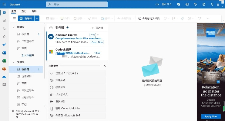Switch to the View tab
The width and height of the screenshot is (225, 121).
tap(24, 11)
